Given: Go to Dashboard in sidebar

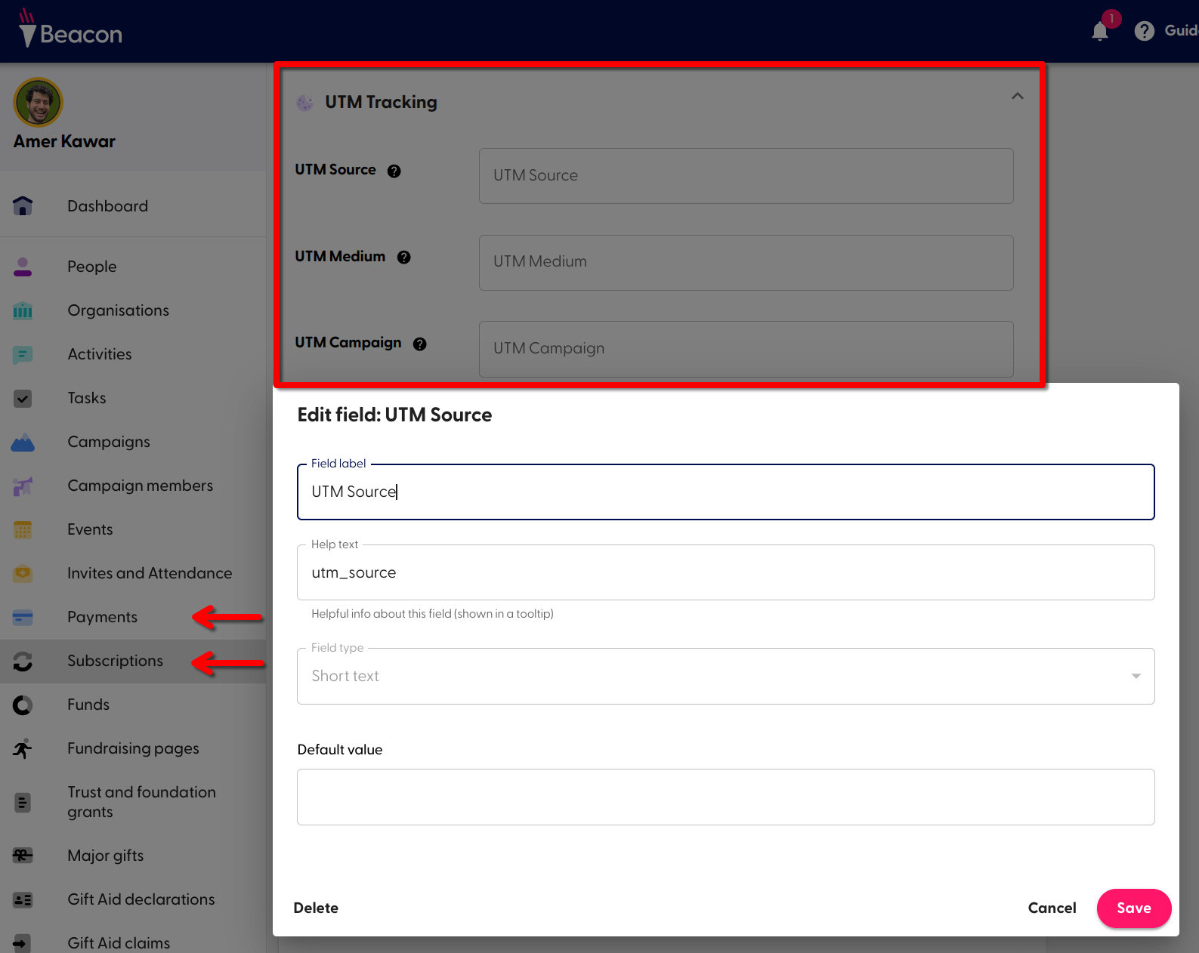Looking at the screenshot, I should [x=107, y=205].
